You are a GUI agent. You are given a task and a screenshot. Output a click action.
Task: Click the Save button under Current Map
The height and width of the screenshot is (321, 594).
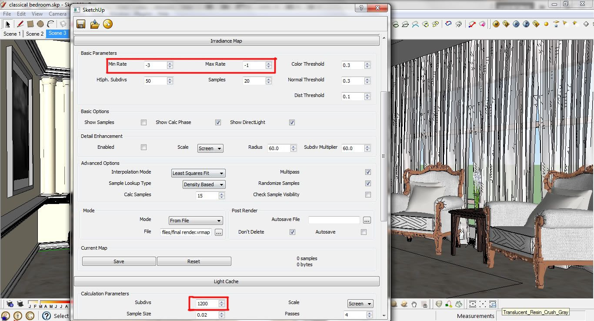[119, 261]
